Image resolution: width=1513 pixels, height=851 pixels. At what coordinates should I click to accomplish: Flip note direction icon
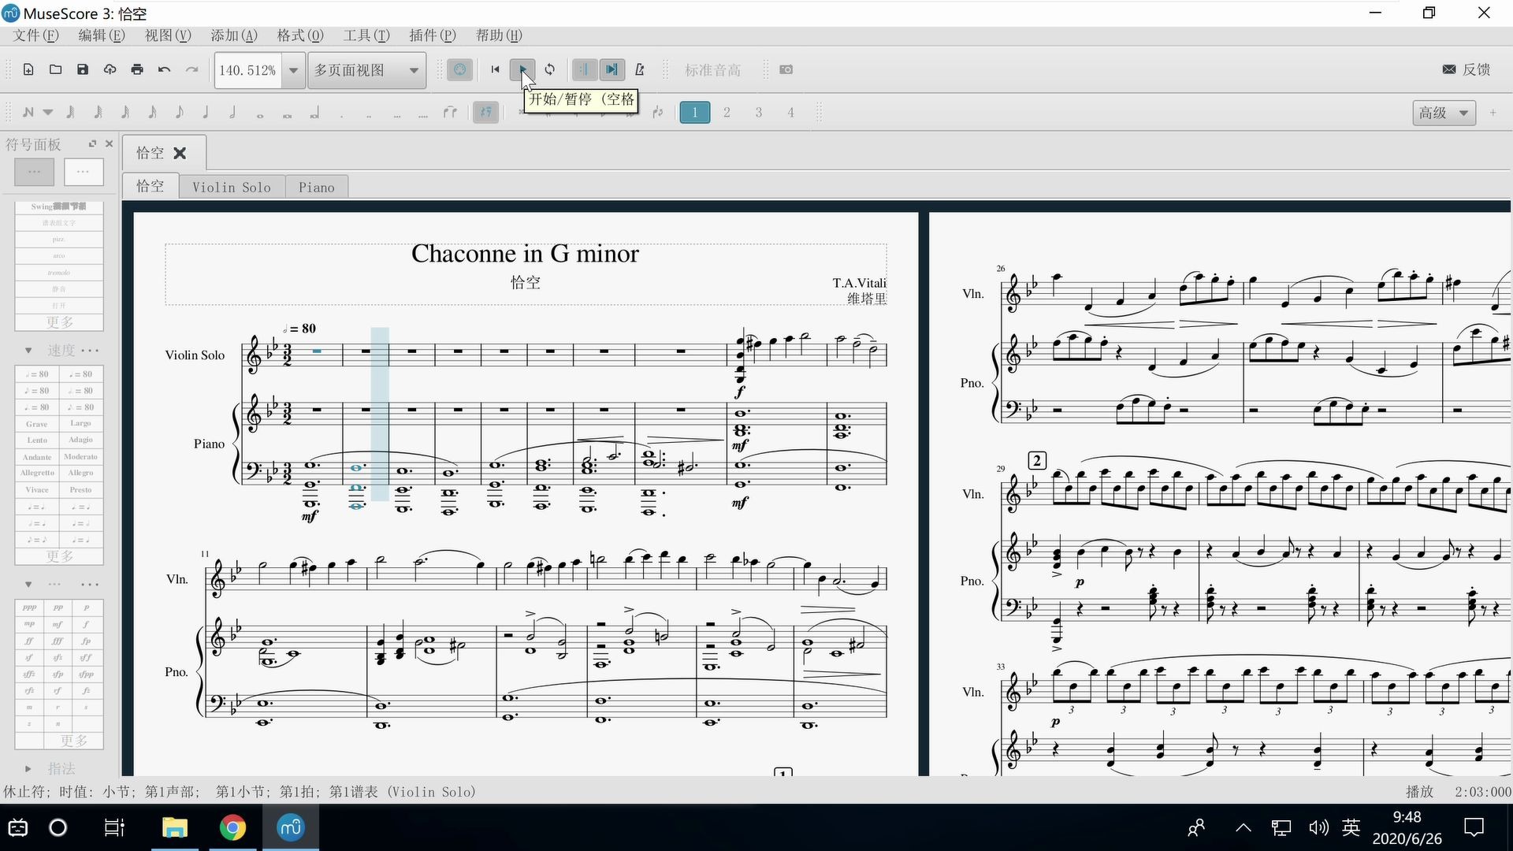pyautogui.click(x=658, y=113)
